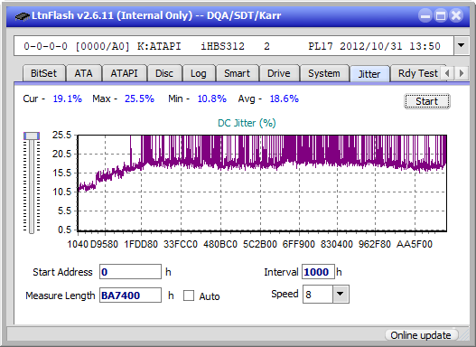The width and height of the screenshot is (476, 347).
Task: Expand the Speed dropdown
Action: tap(341, 294)
